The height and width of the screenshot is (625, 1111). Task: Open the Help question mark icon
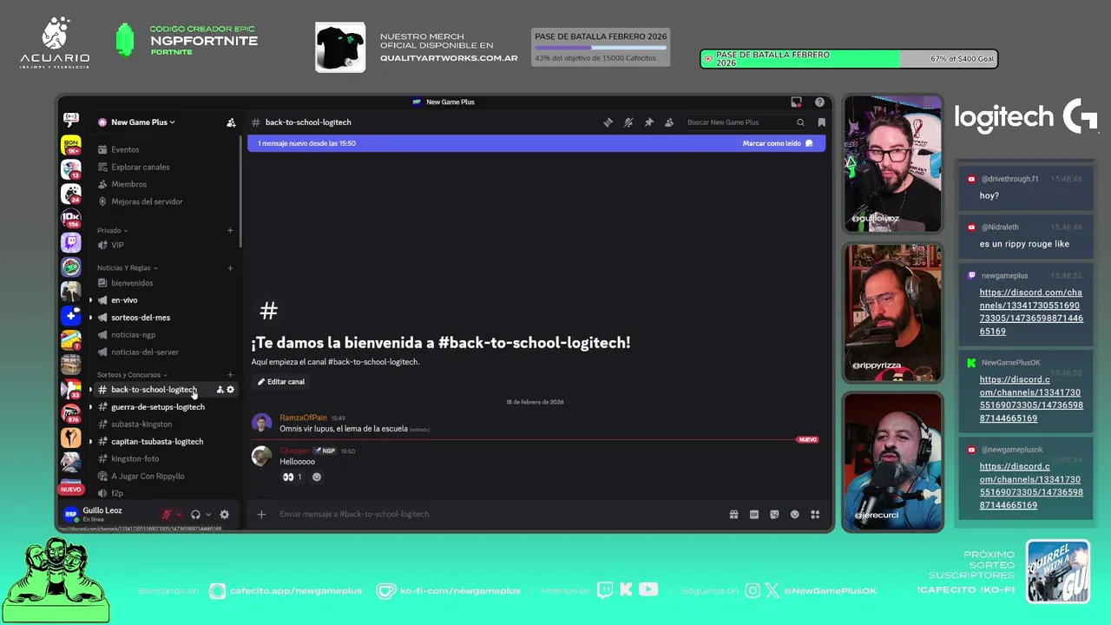[819, 102]
